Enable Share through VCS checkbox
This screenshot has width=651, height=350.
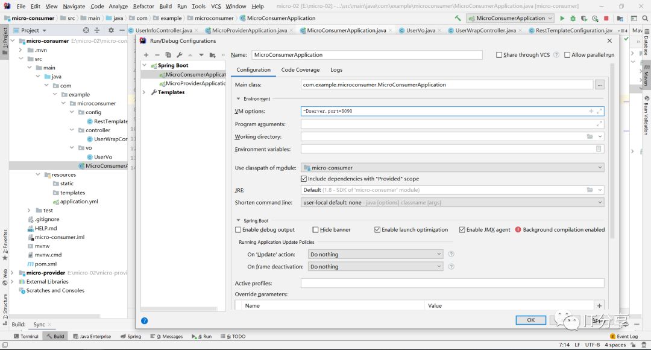[499, 55]
